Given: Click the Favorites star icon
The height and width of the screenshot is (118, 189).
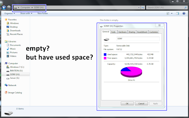Looking at the screenshot, I should coord(6,19).
